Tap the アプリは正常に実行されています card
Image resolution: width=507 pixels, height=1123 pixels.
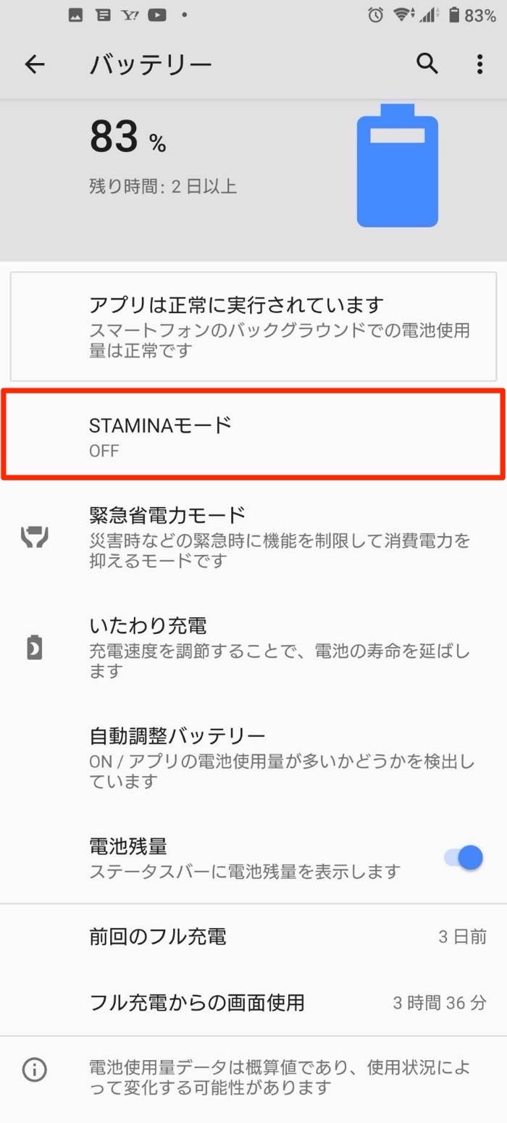point(253,326)
